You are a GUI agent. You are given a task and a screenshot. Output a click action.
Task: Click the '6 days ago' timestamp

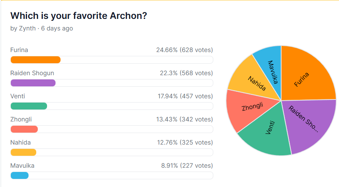click(57, 28)
